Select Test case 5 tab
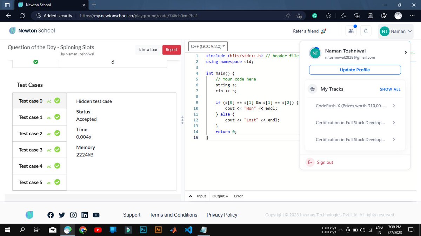The width and height of the screenshot is (421, 236). pos(40,182)
